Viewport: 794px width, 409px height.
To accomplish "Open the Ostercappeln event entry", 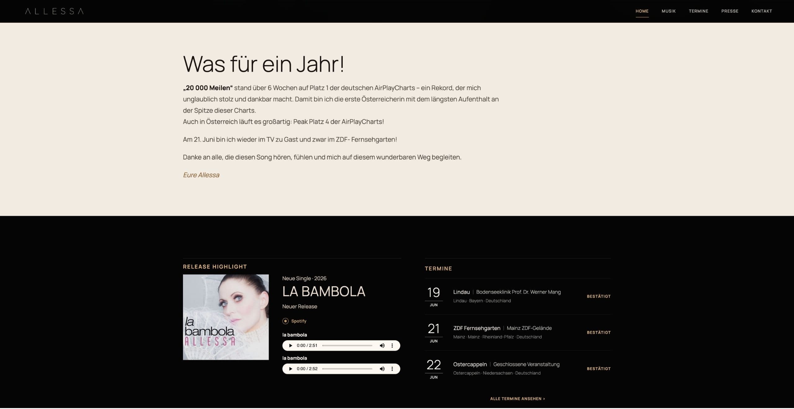I will pos(518,369).
